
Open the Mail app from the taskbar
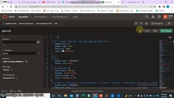coord(72,96)
